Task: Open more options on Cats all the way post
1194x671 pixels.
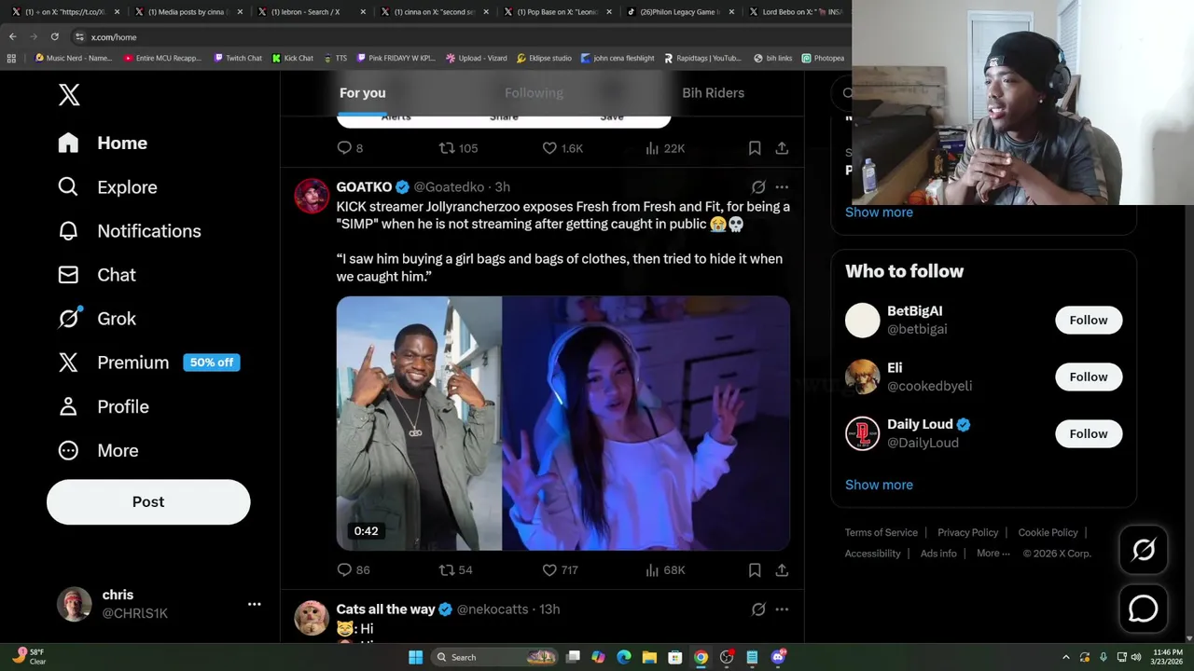Action: coord(782,609)
